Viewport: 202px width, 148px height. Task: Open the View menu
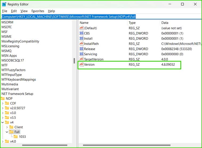point(24,11)
